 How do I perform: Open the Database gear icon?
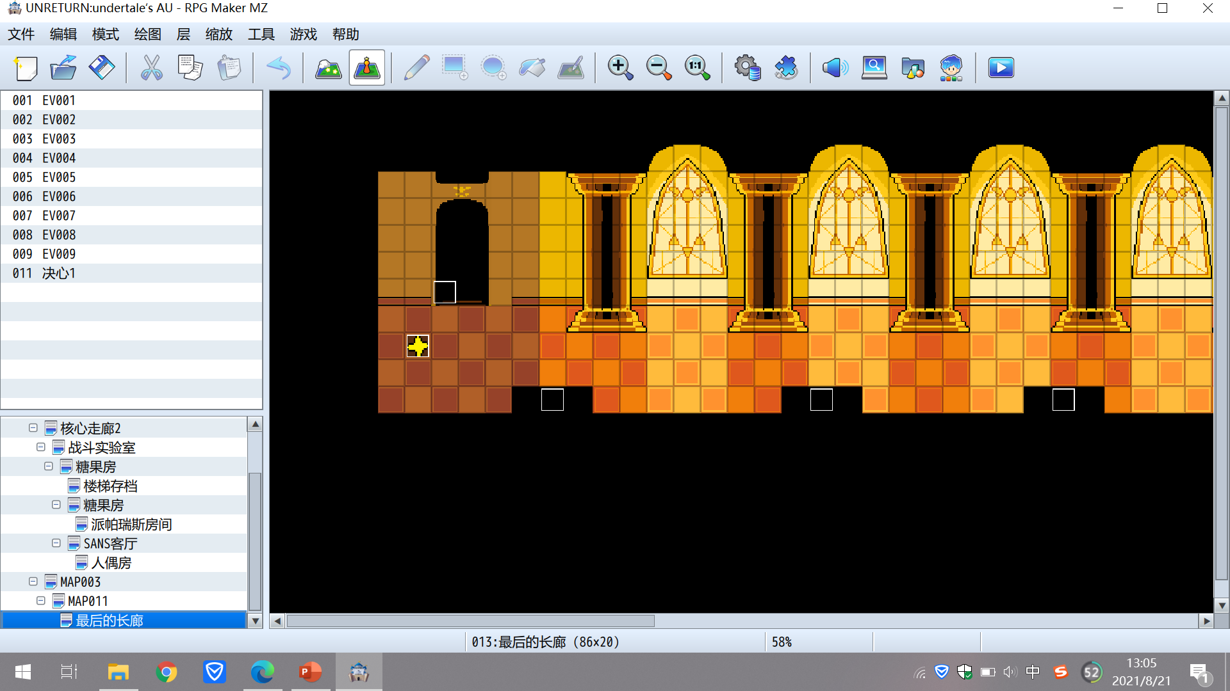click(x=747, y=67)
